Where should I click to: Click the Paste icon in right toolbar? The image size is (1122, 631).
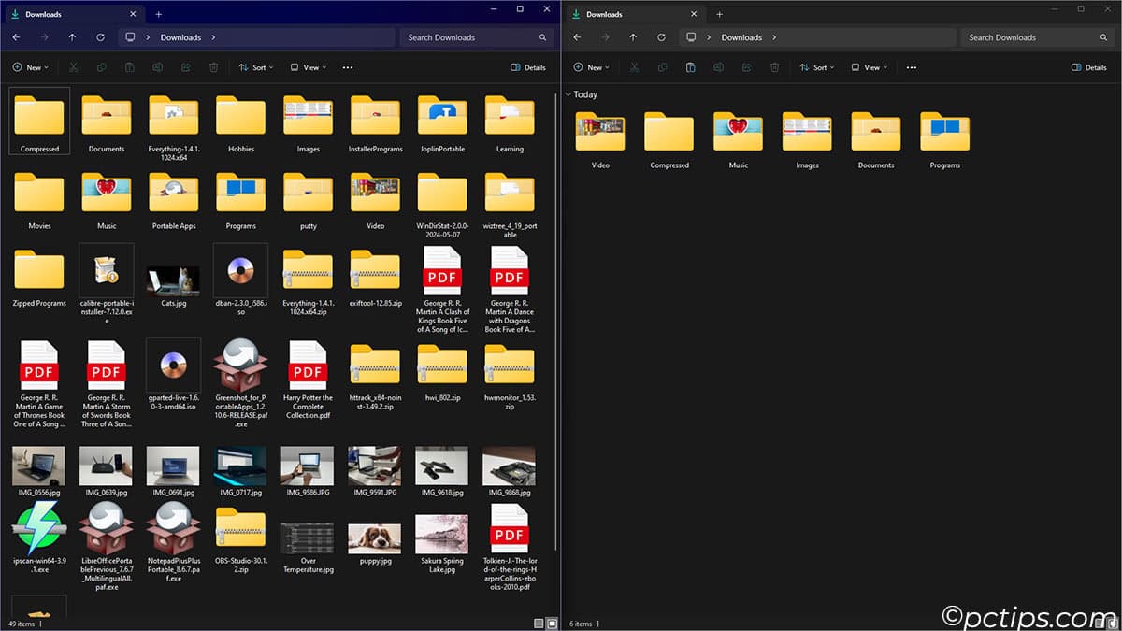690,67
